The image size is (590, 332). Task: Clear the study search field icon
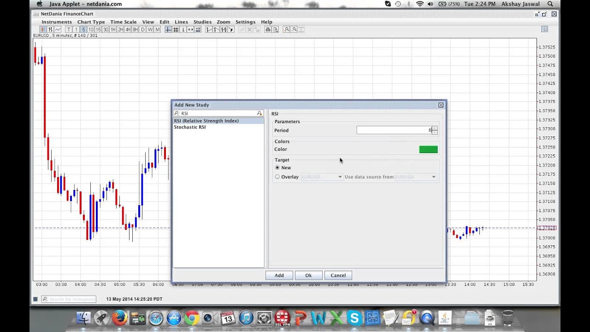point(260,113)
